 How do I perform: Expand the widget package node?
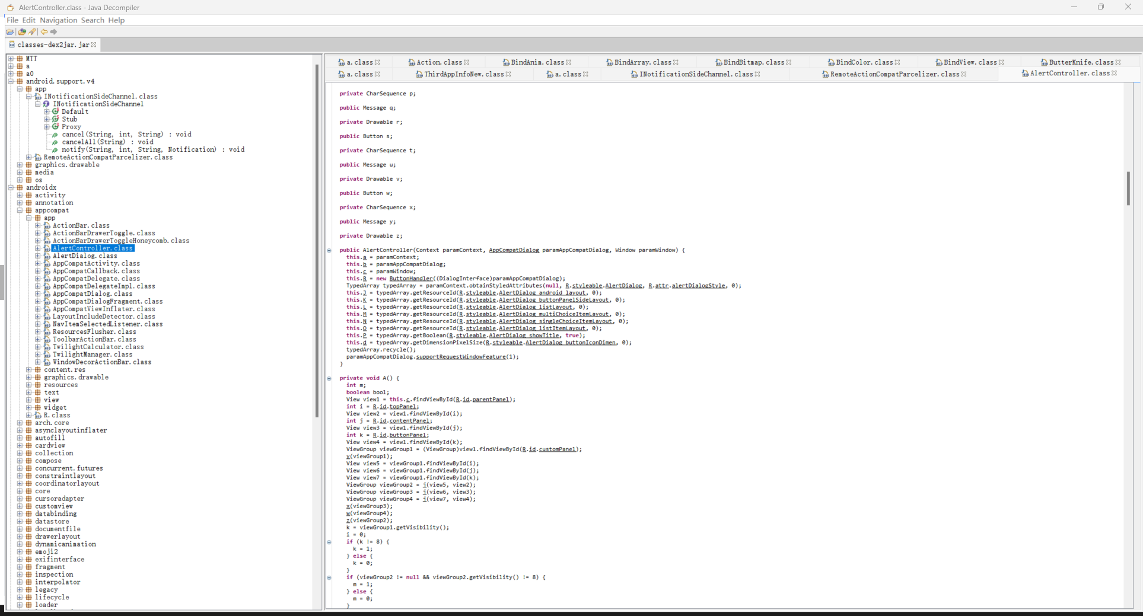coord(28,408)
